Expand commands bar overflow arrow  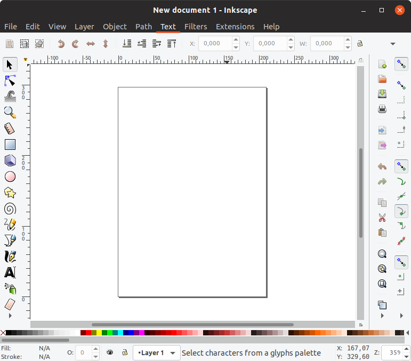382,316
